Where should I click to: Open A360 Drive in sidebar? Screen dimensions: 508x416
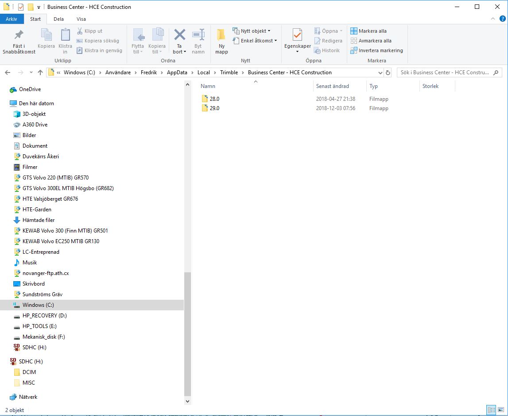[x=30, y=125]
